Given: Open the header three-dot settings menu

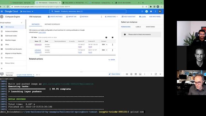Looking at the screenshot, I should (x=155, y=12).
